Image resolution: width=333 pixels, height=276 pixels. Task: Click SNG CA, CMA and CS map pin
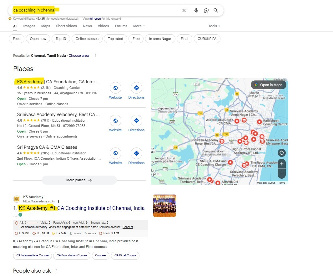[230, 162]
